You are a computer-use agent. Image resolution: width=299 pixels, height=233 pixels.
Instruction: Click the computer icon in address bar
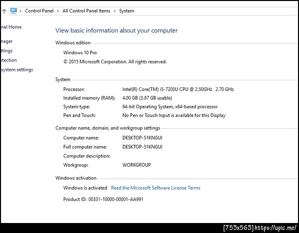(13, 10)
